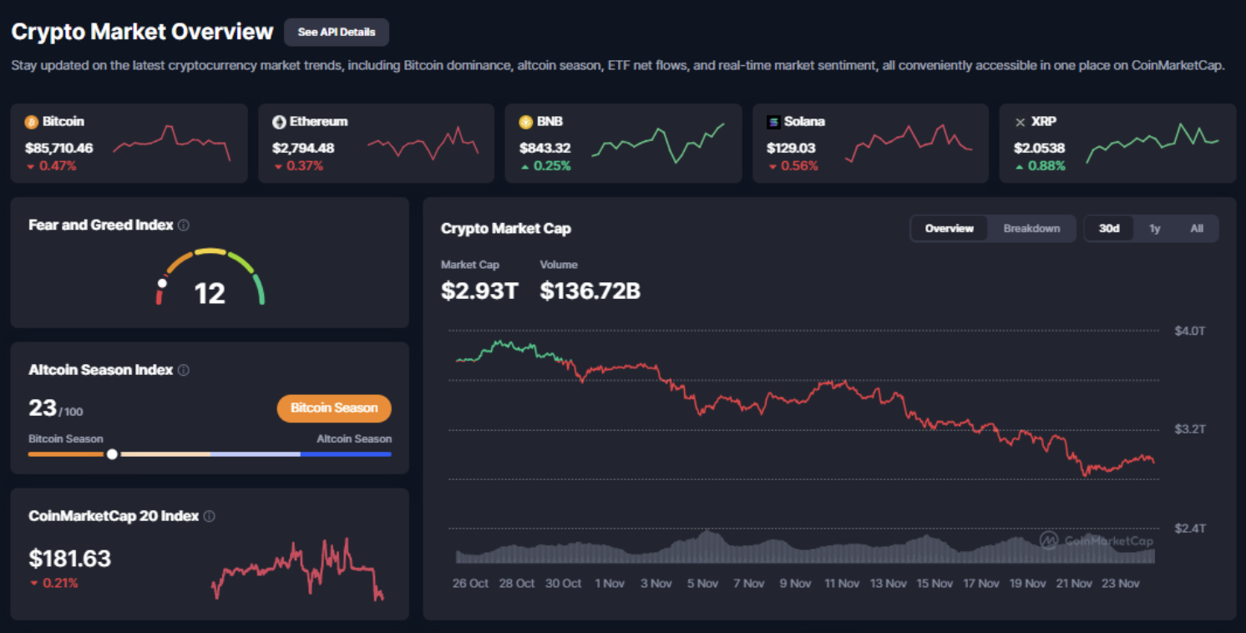Click the XRP logo icon

pos(1020,121)
